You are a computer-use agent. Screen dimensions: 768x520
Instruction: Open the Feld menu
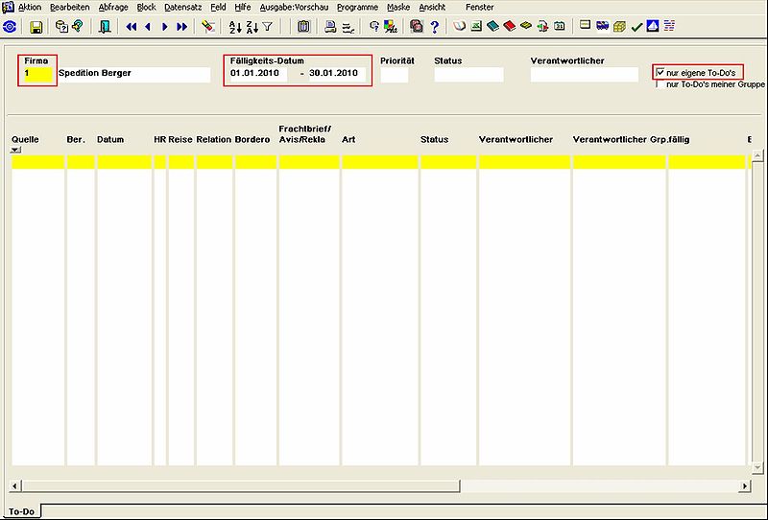tap(218, 8)
